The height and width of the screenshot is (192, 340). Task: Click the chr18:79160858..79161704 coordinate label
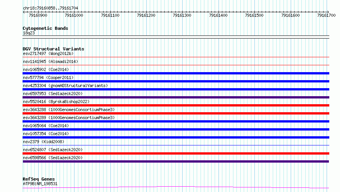[50, 8]
